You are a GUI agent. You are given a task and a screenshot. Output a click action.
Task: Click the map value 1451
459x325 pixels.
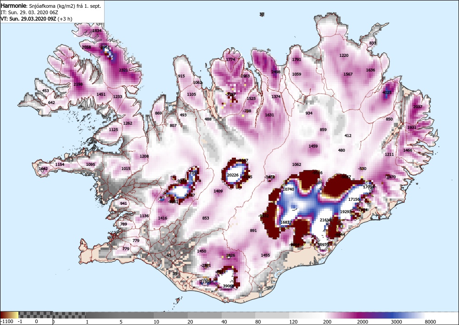pyautogui.click(x=101, y=94)
